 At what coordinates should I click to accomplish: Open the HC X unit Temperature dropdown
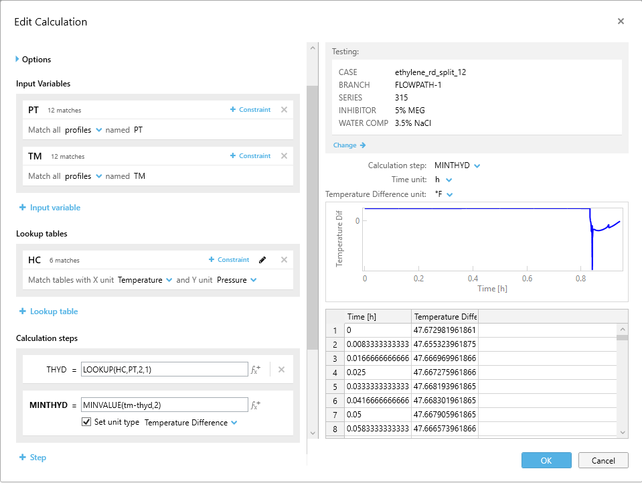pyautogui.click(x=145, y=280)
